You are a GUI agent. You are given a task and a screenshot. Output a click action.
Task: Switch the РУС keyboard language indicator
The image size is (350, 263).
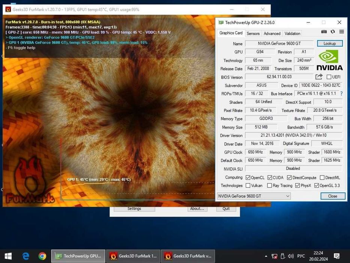click(301, 256)
